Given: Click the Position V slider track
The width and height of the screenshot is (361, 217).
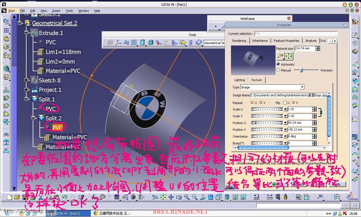Looking at the screenshot, I should click(267, 130).
